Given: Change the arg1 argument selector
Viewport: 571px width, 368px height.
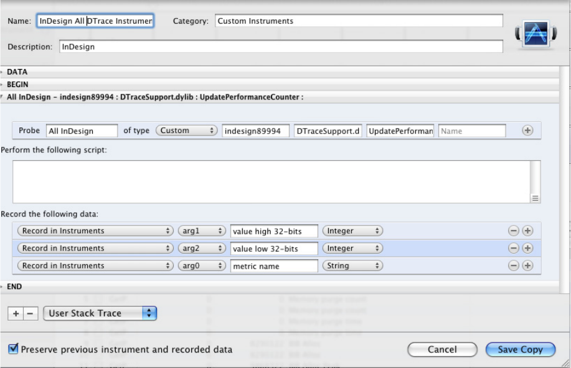Looking at the screenshot, I should point(202,231).
